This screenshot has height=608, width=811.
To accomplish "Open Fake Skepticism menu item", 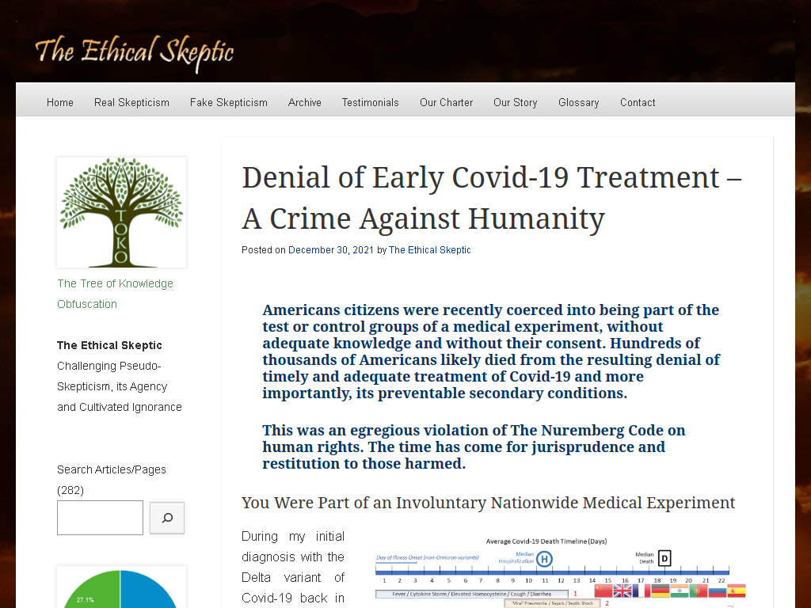I will point(229,102).
